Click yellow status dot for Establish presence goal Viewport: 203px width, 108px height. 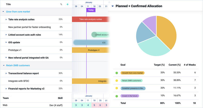pos(117,88)
